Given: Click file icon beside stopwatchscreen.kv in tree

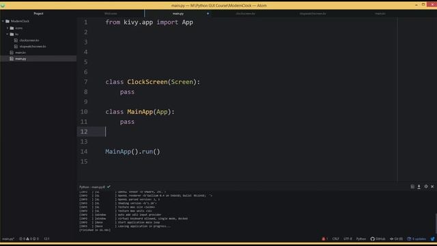Looking at the screenshot, I should 16,46.
